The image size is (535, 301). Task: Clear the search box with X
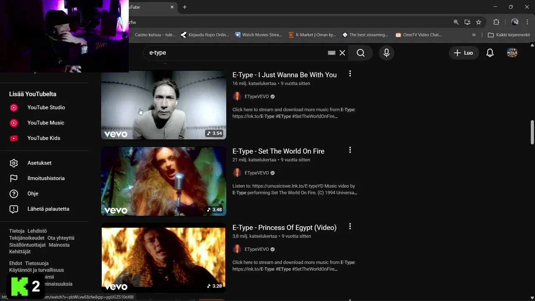[342, 53]
